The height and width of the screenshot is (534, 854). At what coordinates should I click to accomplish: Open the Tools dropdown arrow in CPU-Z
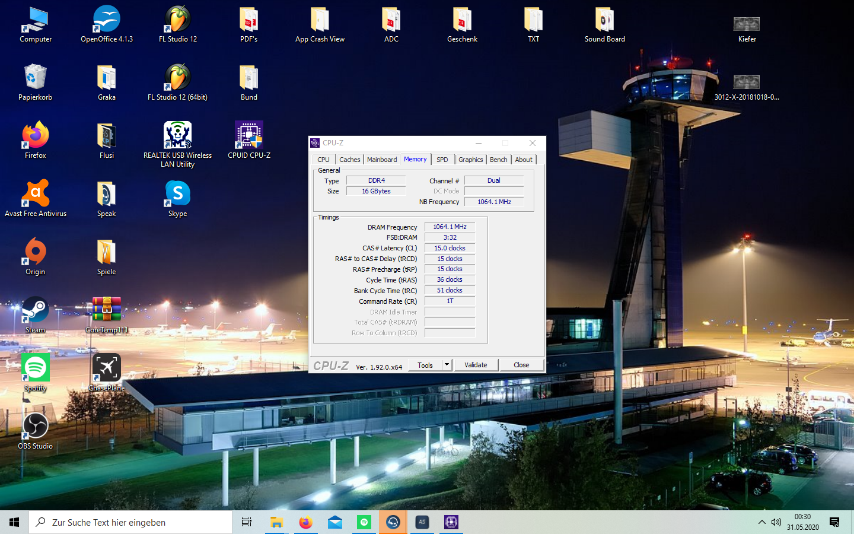[x=447, y=365]
